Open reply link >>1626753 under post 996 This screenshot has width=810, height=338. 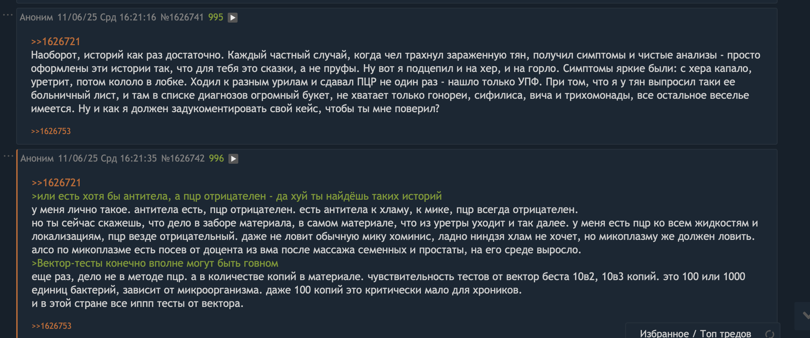(51, 326)
